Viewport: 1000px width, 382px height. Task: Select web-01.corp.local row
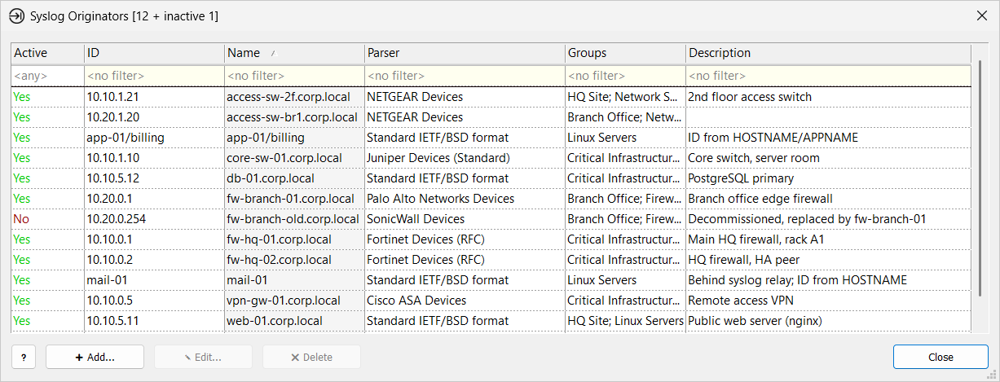click(491, 321)
